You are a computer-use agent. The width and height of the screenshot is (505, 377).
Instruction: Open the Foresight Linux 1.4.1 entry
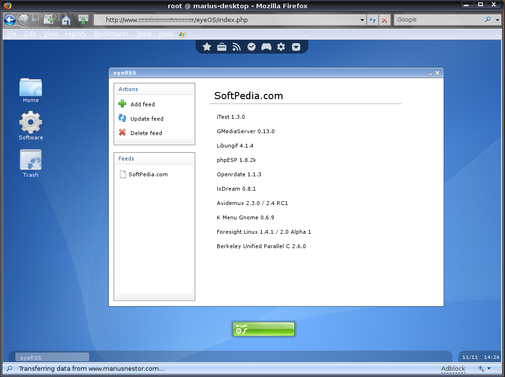pyautogui.click(x=264, y=232)
